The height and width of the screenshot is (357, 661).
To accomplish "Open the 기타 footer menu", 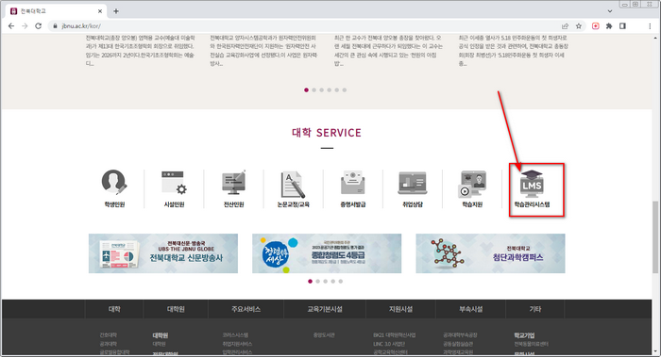I will point(535,309).
